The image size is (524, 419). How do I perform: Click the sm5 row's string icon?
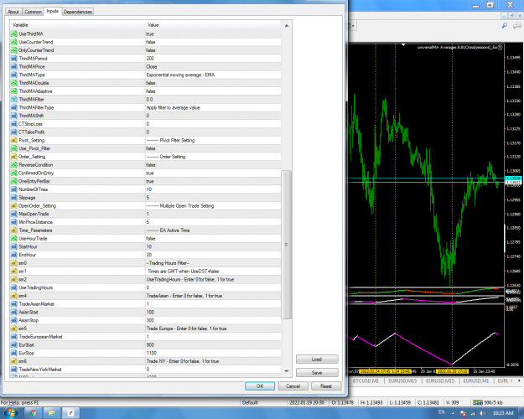[x=13, y=328]
